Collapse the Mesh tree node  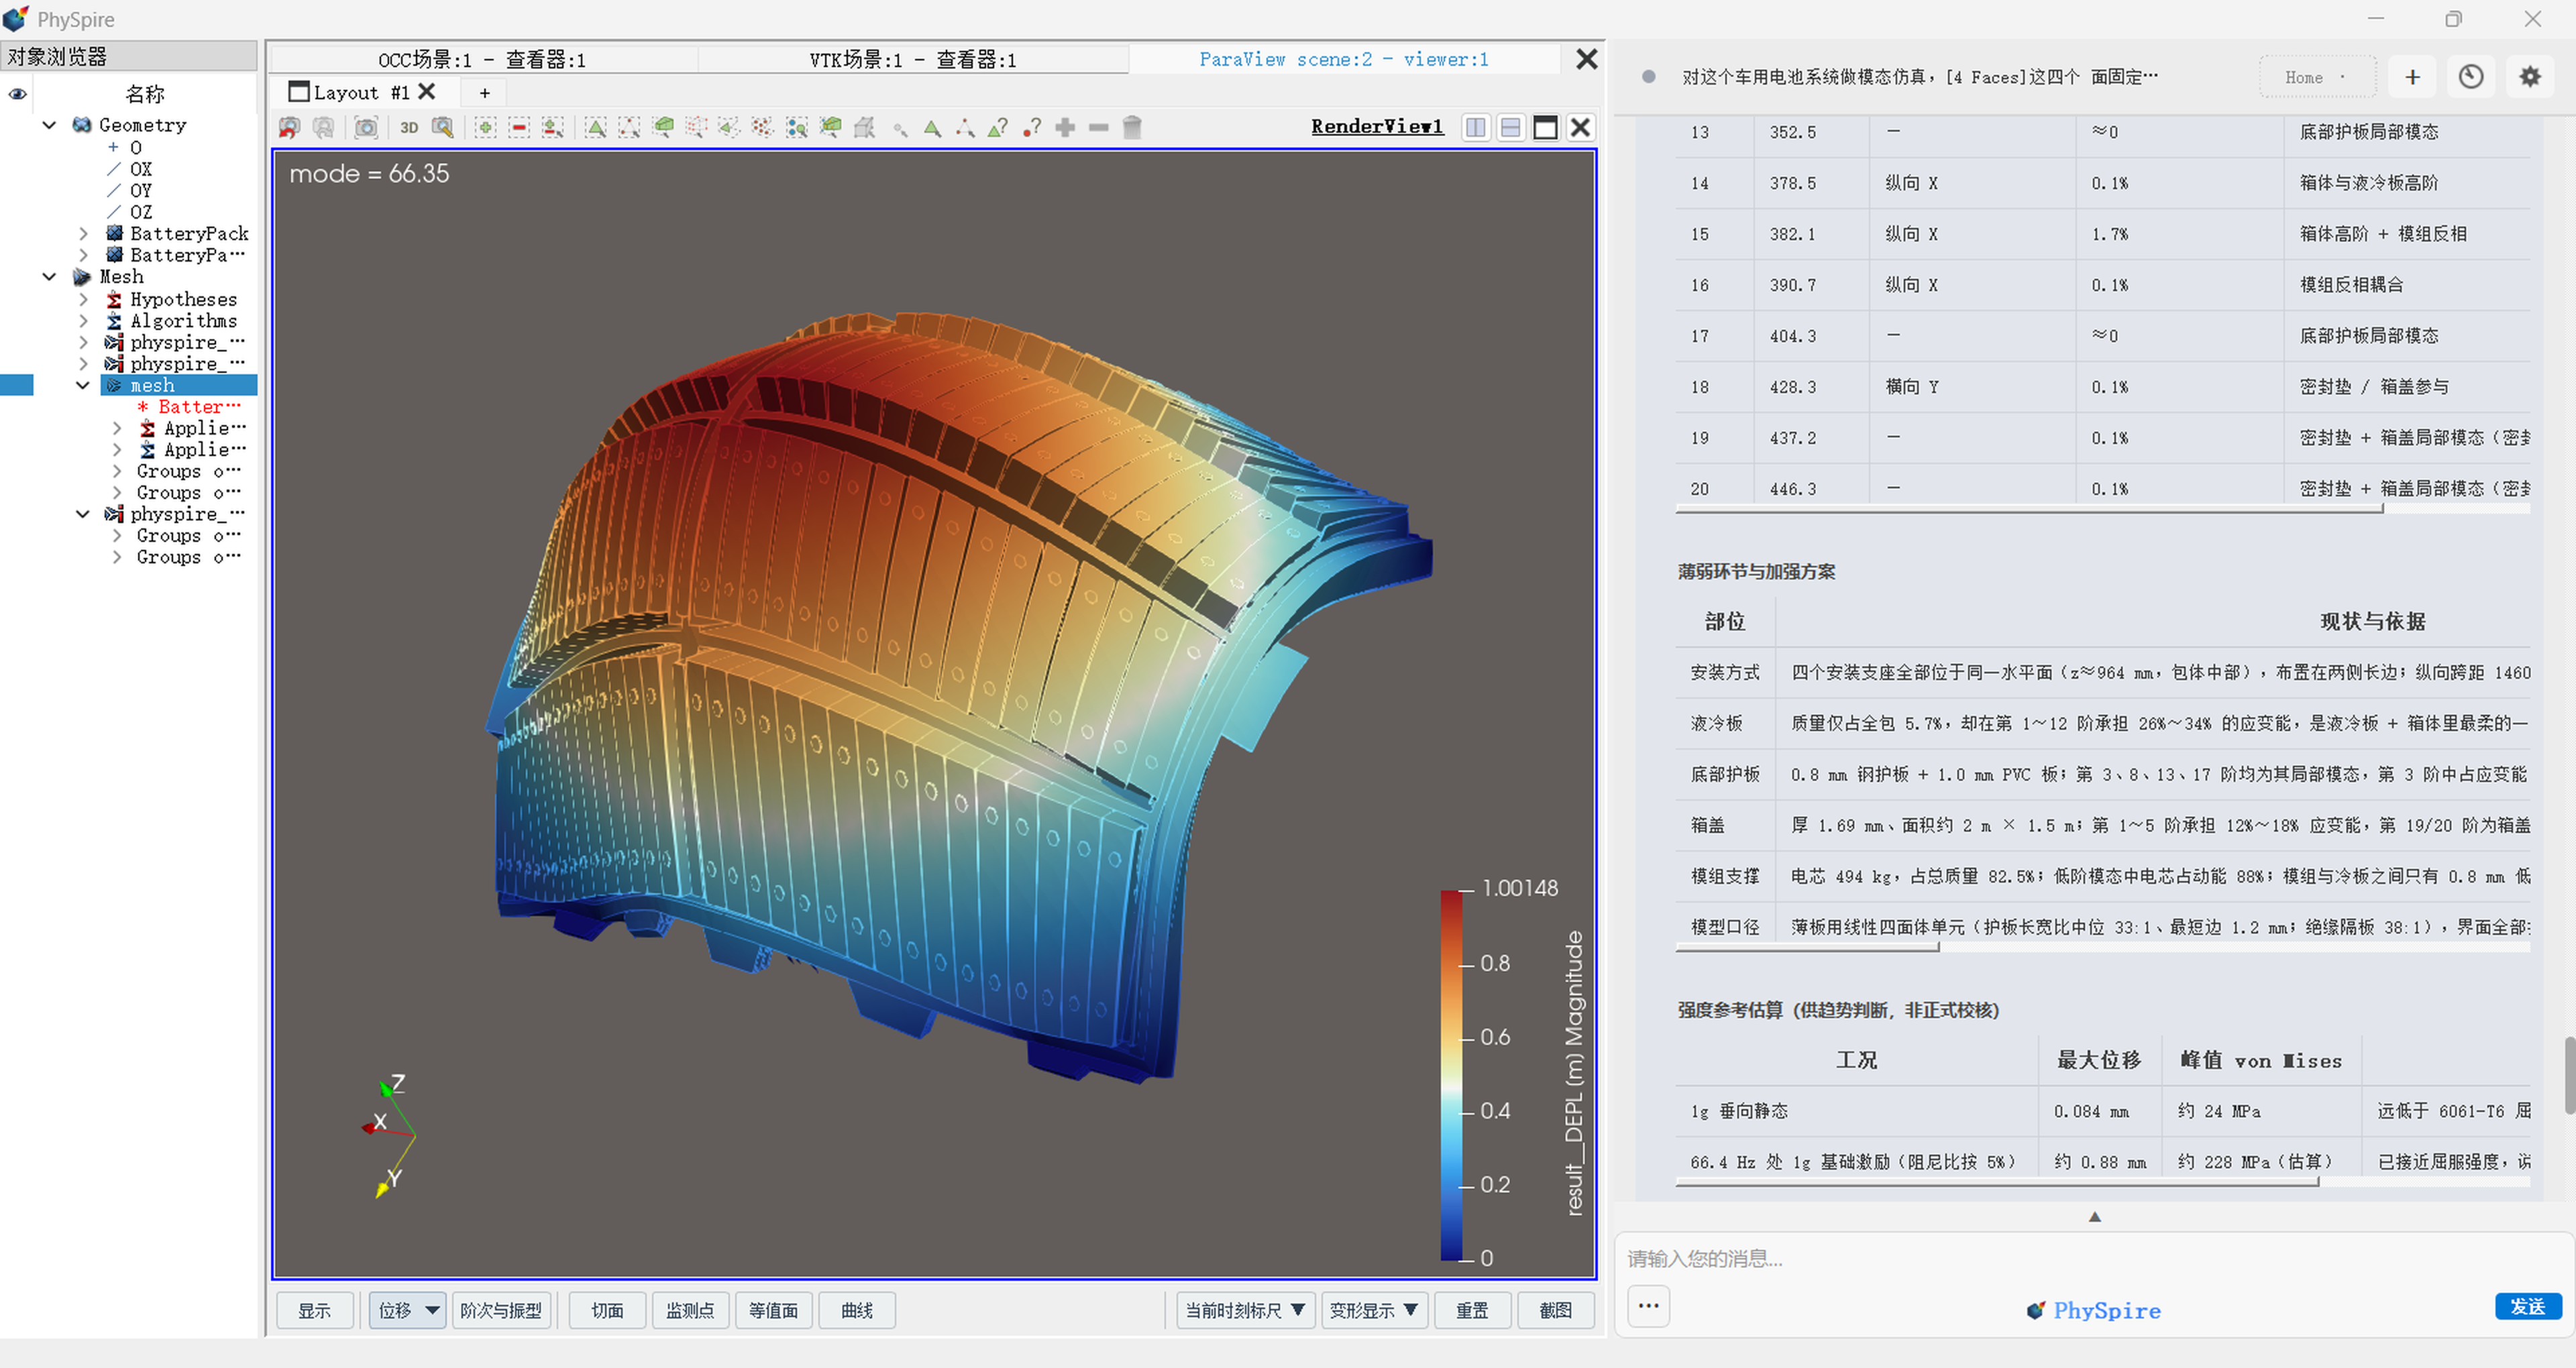[49, 277]
